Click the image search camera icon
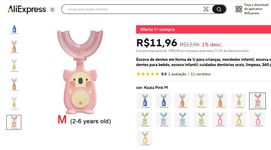271x150 pixels. 206,9
